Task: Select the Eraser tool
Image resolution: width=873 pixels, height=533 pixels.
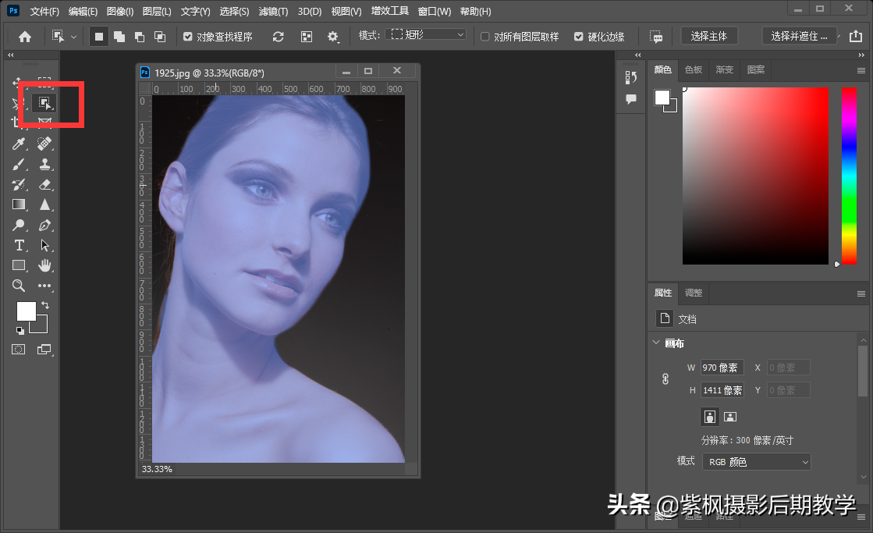Action: (x=44, y=184)
